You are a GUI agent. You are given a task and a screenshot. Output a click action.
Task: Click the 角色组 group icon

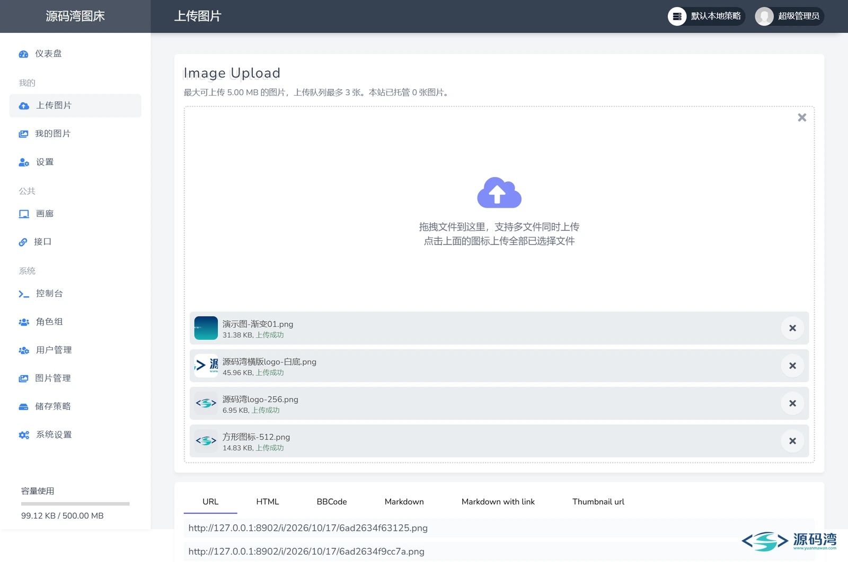(24, 322)
